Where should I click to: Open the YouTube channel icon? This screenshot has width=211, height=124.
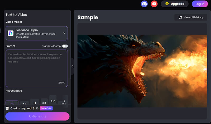(154, 4)
